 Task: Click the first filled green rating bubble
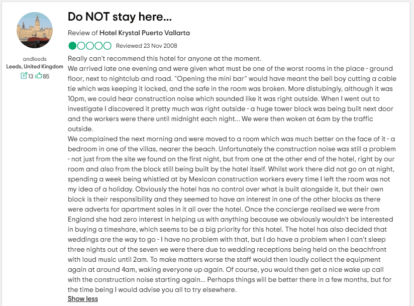pyautogui.click(x=72, y=46)
